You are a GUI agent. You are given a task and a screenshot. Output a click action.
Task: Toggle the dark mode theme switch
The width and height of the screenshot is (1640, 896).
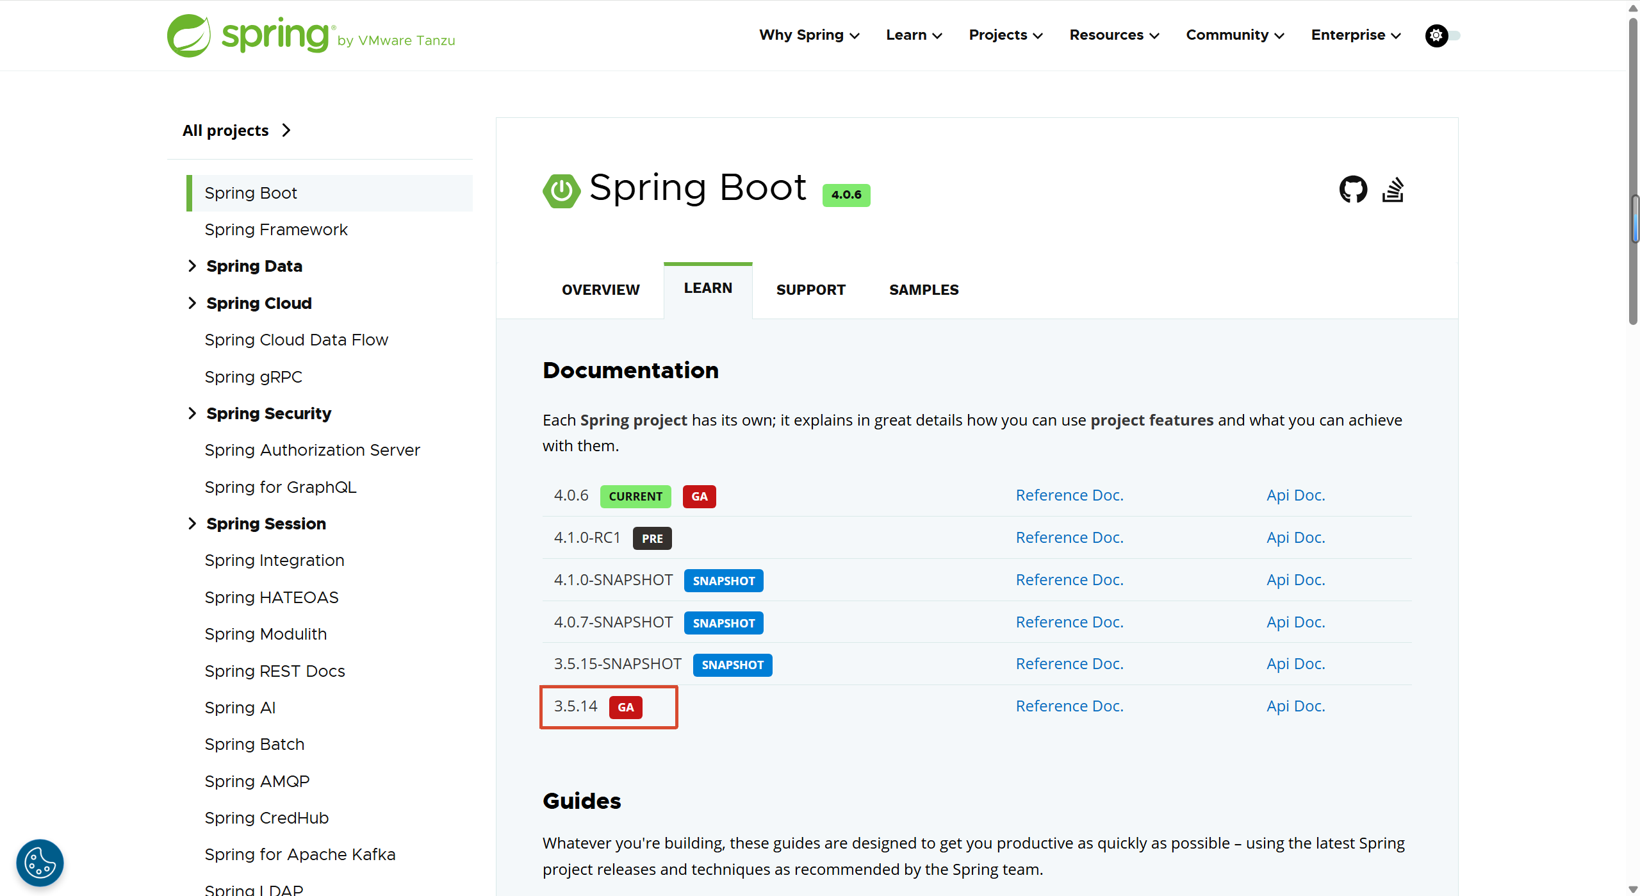point(1441,35)
